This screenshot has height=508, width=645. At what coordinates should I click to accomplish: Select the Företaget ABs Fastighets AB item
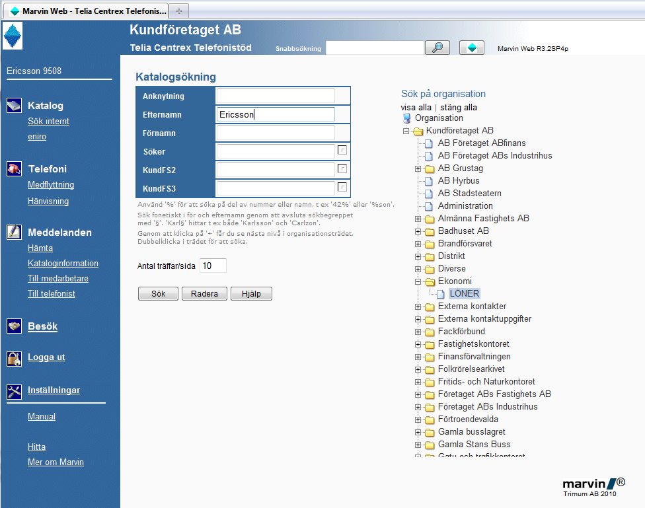[x=494, y=394]
